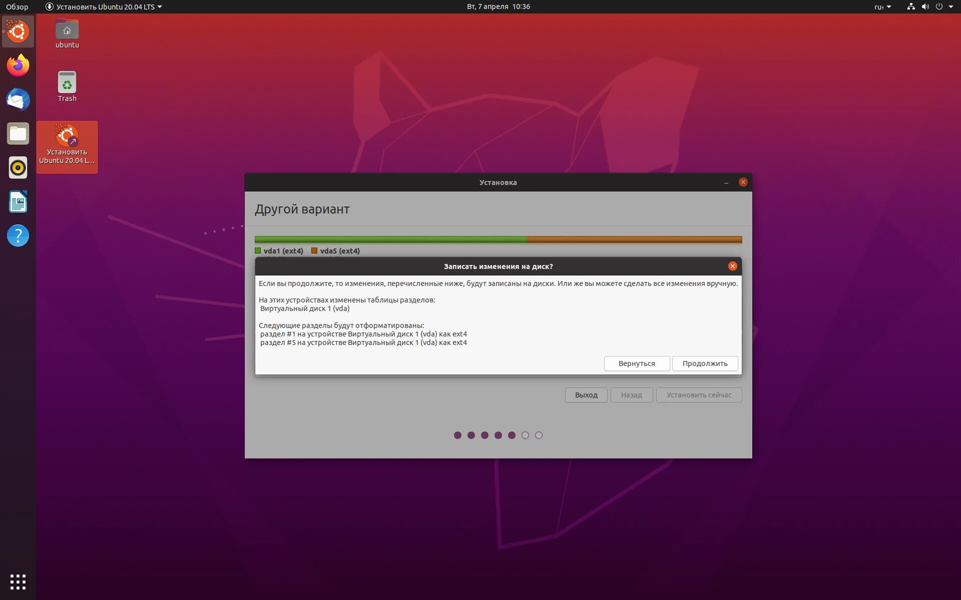Expand the 'Установить Ubuntu 20.04 LTS' app menu

pyautogui.click(x=104, y=6)
